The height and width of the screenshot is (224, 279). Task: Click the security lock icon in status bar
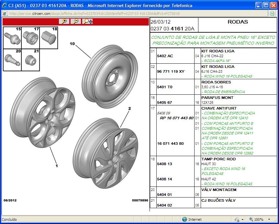click(x=237, y=219)
